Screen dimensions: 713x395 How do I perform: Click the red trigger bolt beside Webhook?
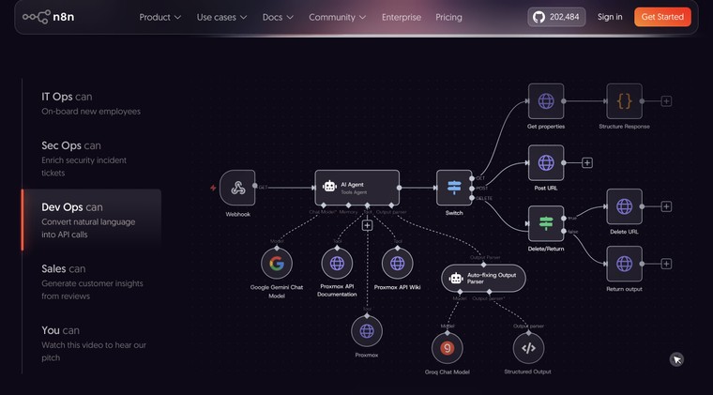pyautogui.click(x=213, y=188)
